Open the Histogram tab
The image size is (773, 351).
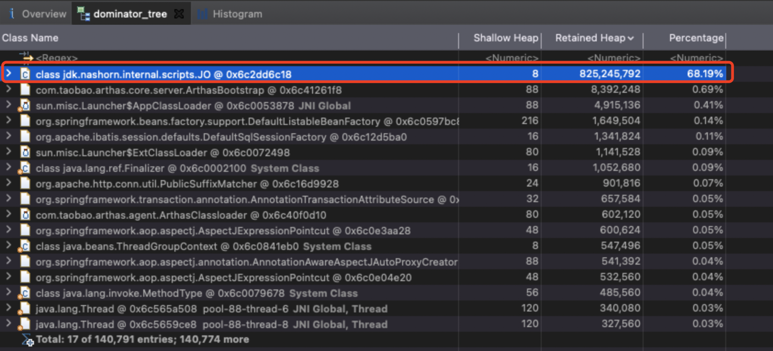tap(230, 14)
